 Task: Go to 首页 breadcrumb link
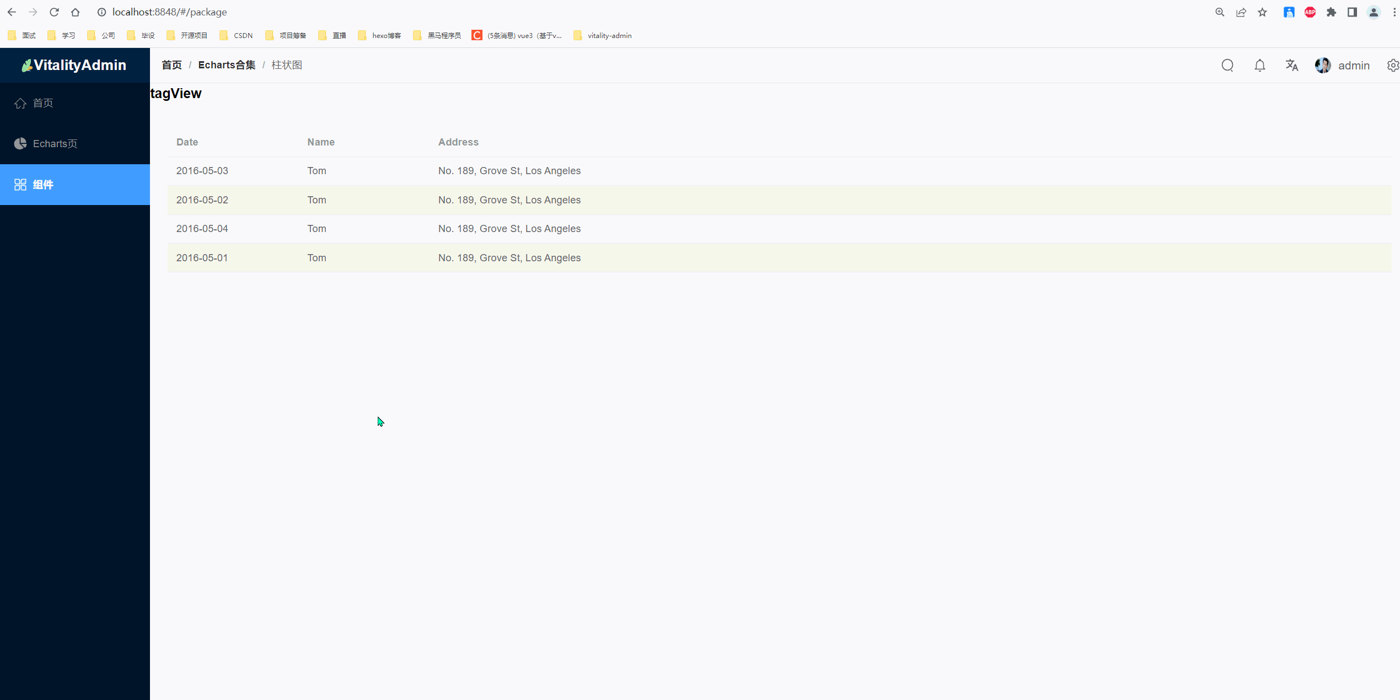click(171, 65)
